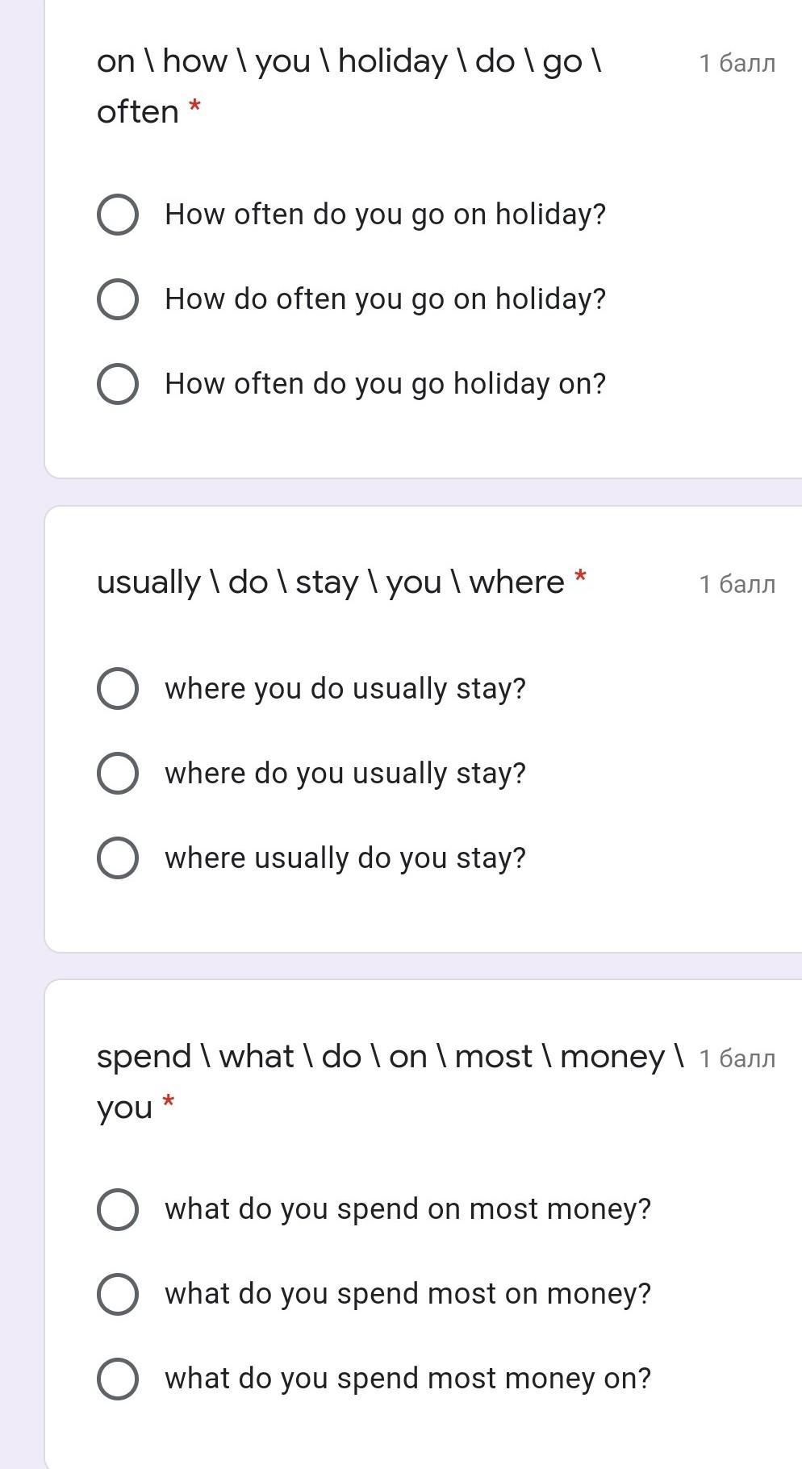Viewport: 802px width, 1469px height.
Task: Click the "1 балл" label on stay question
Action: 737,584
